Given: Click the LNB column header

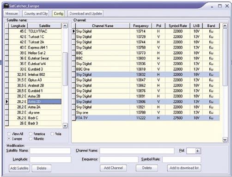Looking at the screenshot, I should click(x=196, y=26).
